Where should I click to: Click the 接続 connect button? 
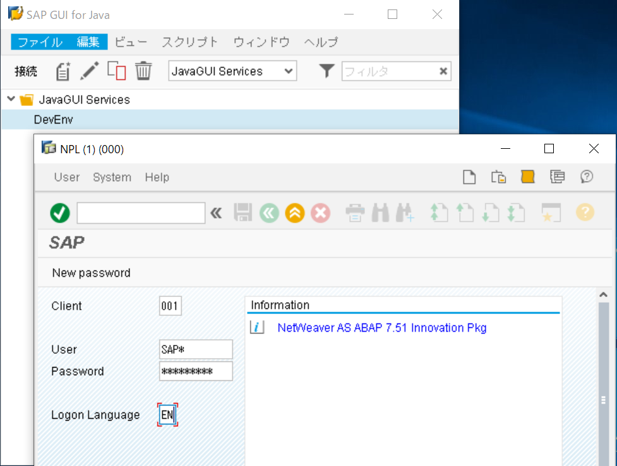point(26,71)
